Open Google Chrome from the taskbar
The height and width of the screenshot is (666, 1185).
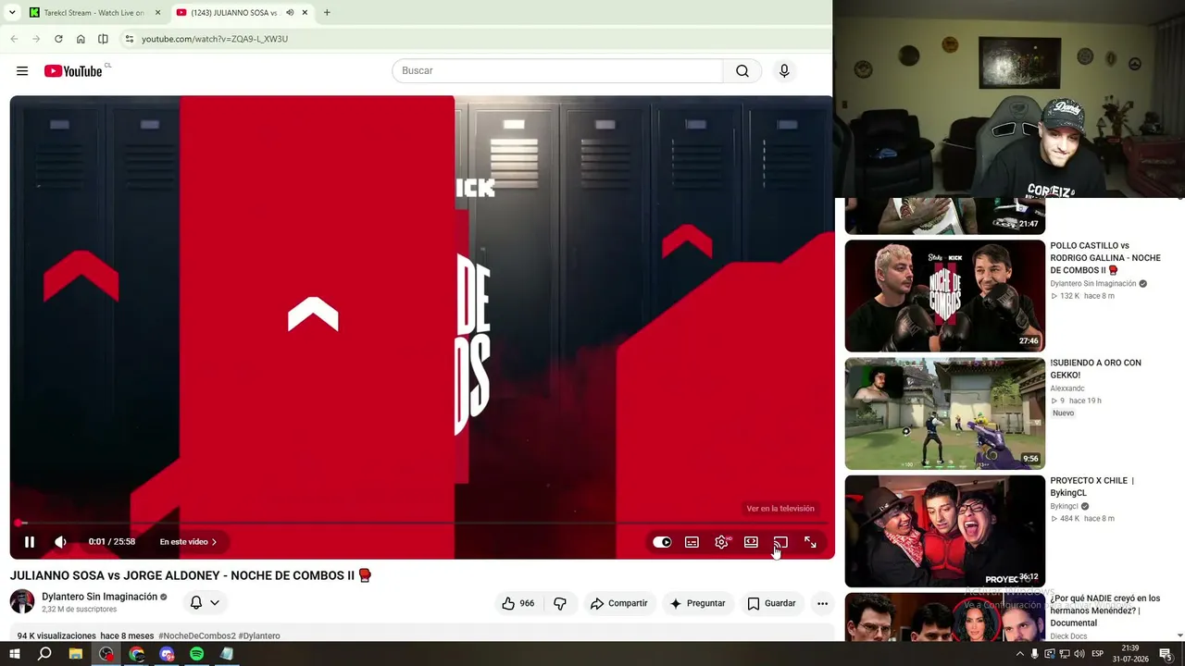coord(137,654)
